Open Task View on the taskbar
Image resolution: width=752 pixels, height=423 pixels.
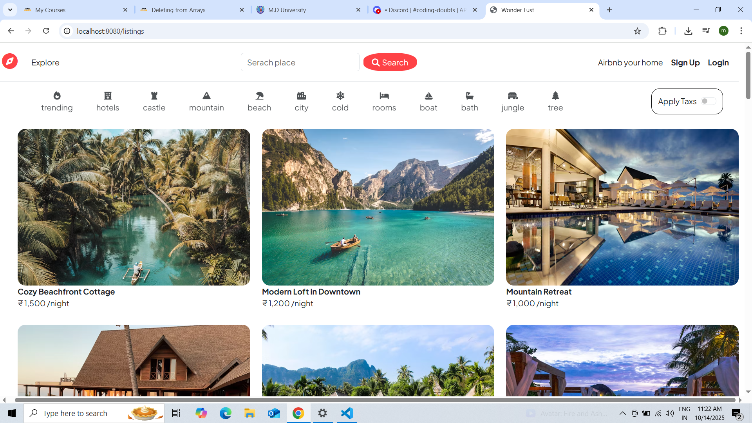176,413
